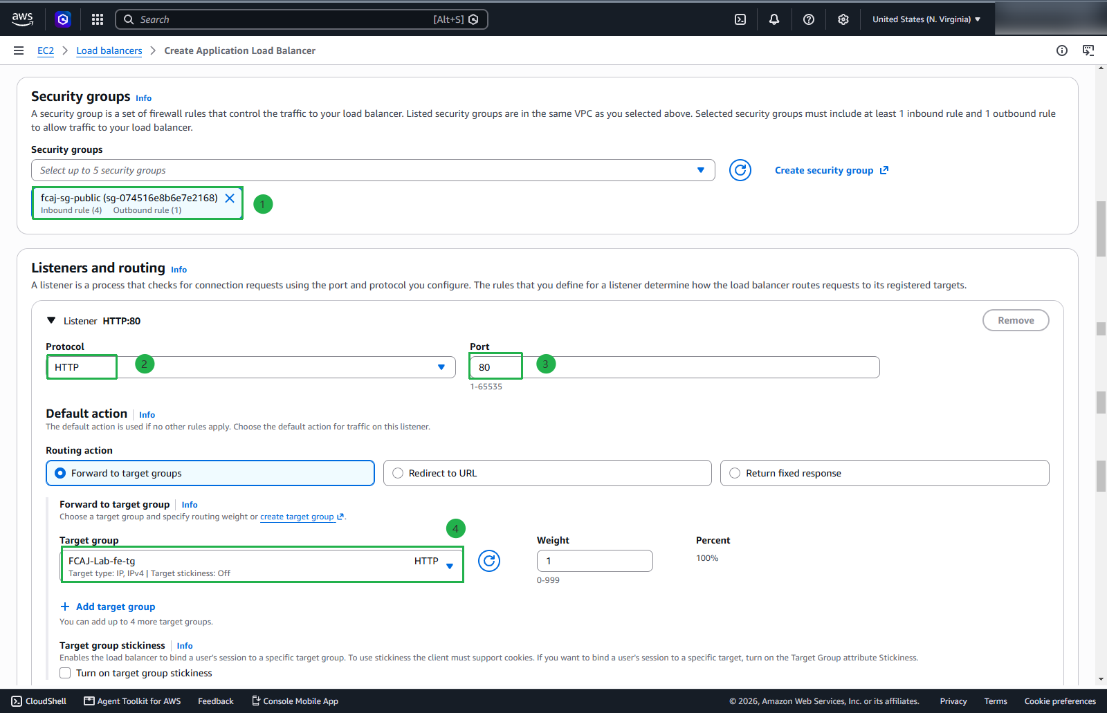
Task: Open Info beside Security groups heading
Action: click(143, 98)
